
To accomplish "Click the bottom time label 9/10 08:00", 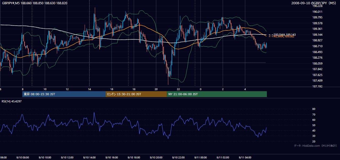I will (x=23, y=158).
